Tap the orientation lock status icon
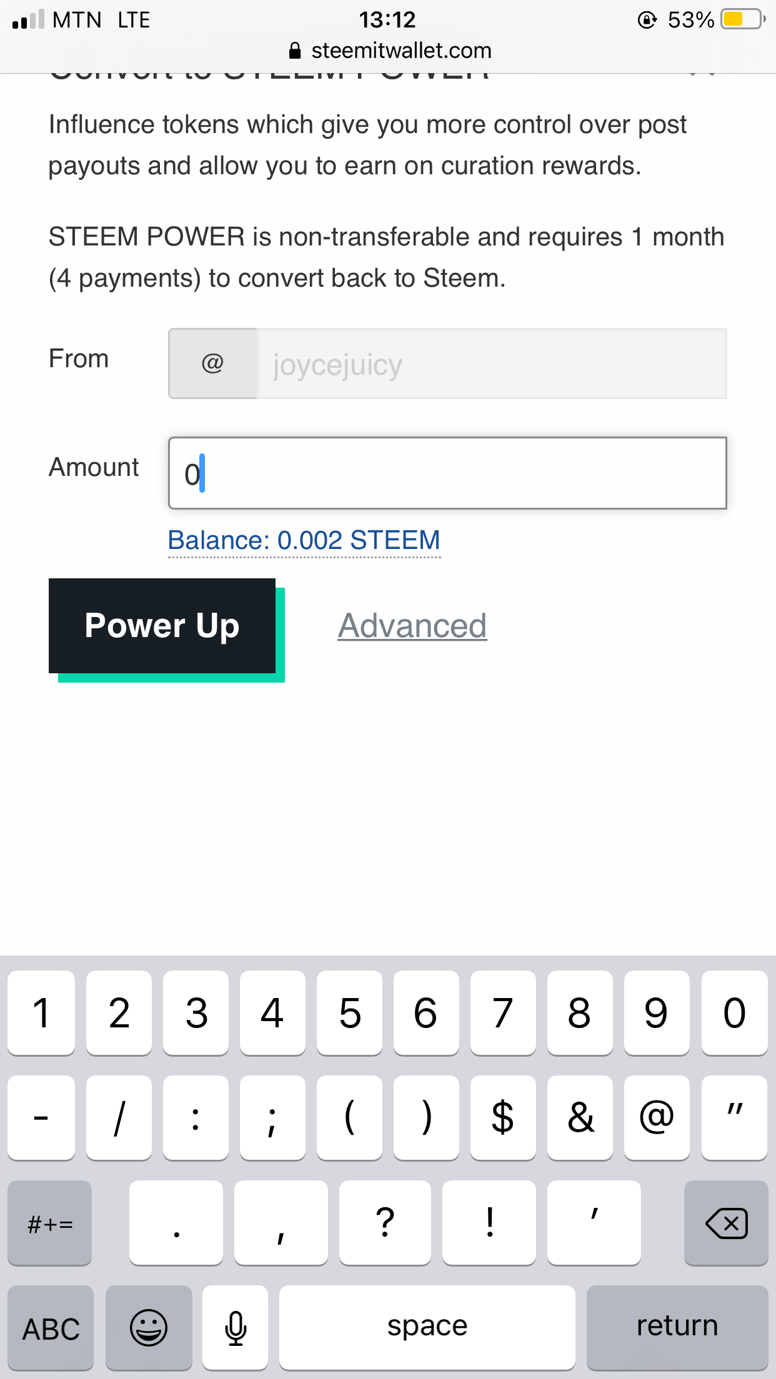776x1379 pixels. pos(647,20)
